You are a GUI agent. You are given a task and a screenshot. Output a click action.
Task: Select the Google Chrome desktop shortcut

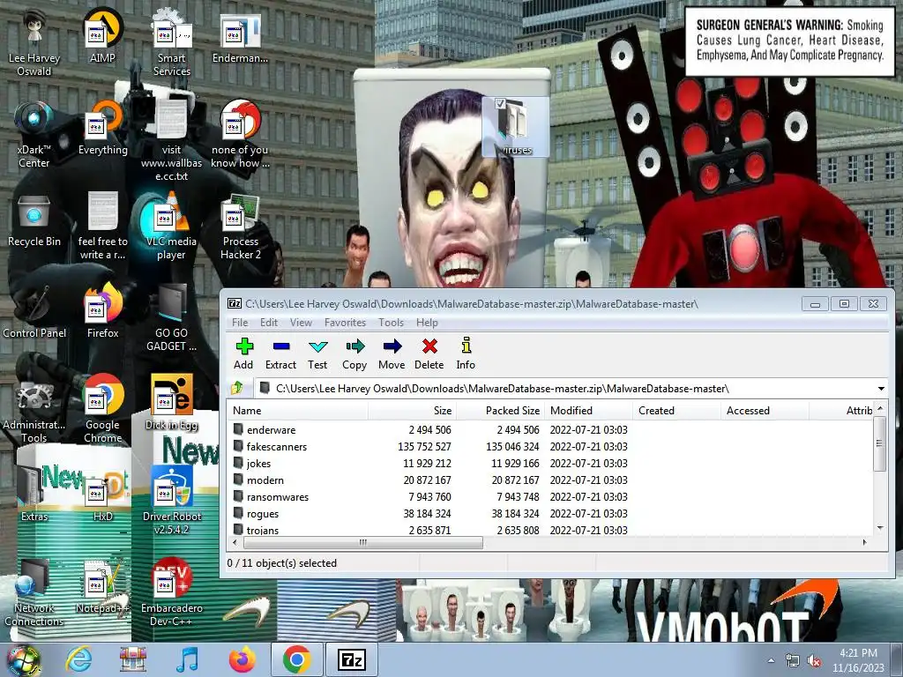(x=102, y=409)
